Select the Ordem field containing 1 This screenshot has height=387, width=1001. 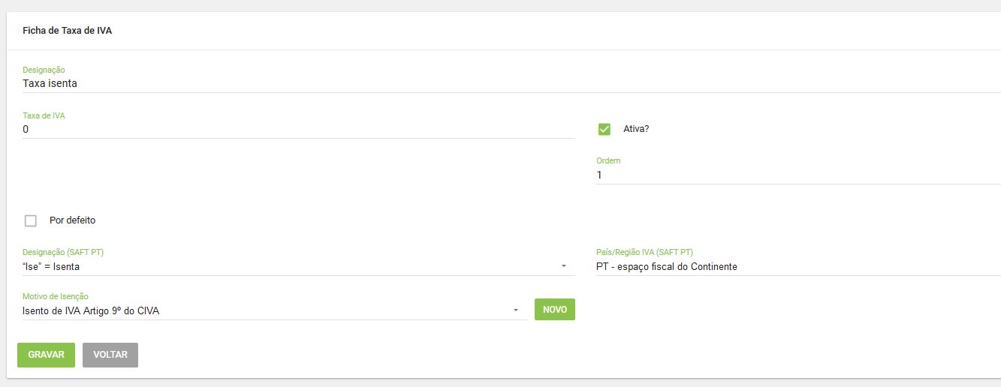pyautogui.click(x=798, y=175)
